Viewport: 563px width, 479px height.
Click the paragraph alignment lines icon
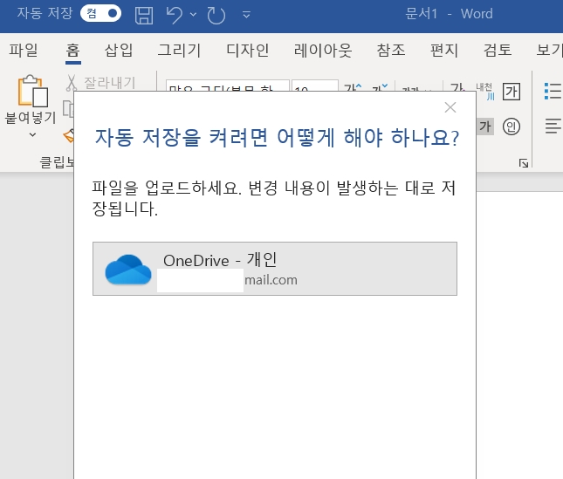click(x=553, y=127)
